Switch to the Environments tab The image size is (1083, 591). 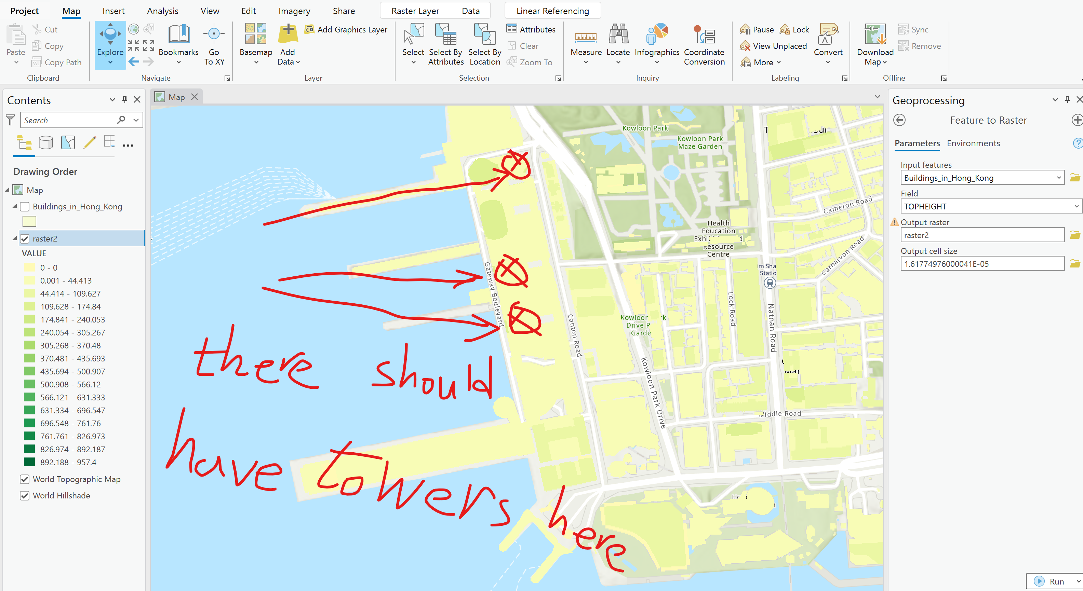point(973,143)
